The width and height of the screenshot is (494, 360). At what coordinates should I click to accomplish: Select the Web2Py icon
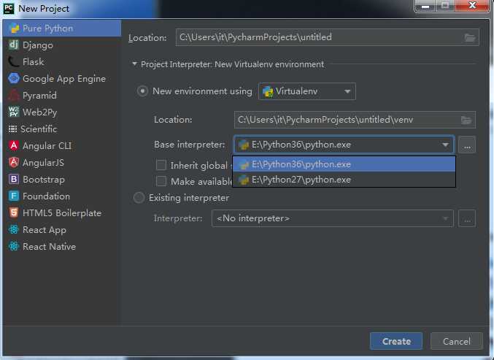14,112
